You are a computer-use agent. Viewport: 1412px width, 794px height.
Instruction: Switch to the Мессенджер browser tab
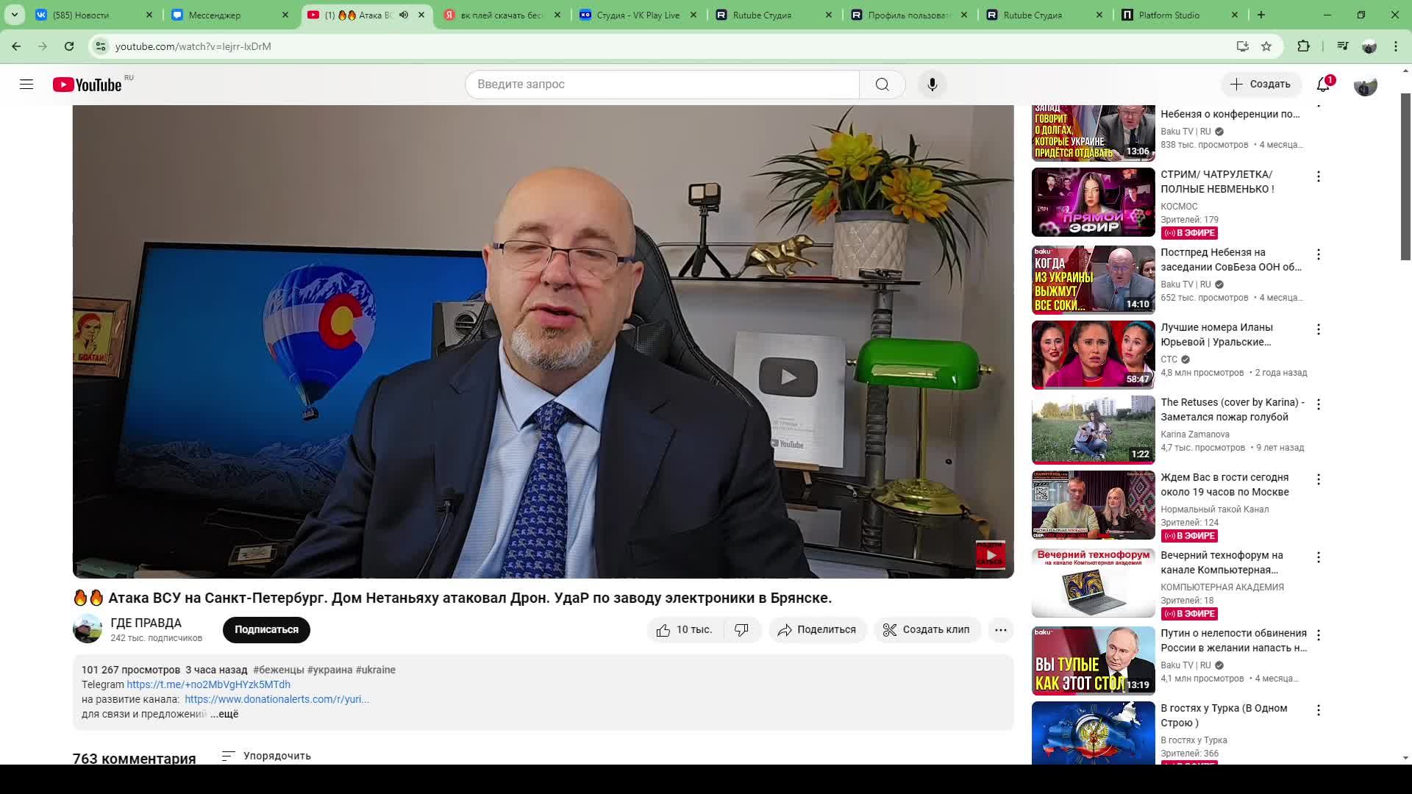[x=214, y=15]
